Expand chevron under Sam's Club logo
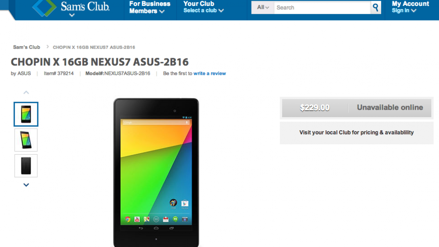 tap(72, 15)
